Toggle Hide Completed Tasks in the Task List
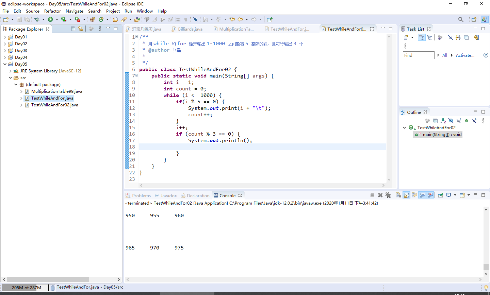This screenshot has width=490, height=295. 451,37
